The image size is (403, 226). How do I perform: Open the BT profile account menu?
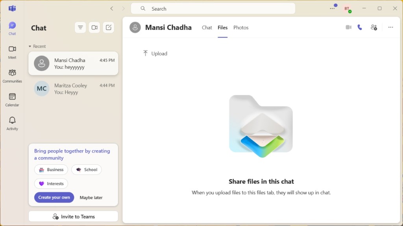point(347,9)
